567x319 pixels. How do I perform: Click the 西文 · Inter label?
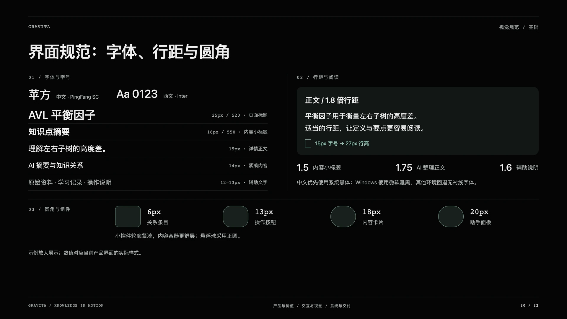[x=175, y=96]
